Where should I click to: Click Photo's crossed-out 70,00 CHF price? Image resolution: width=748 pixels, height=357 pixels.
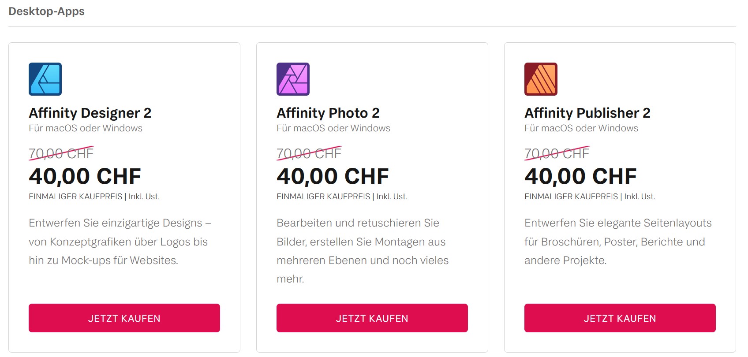click(x=309, y=153)
